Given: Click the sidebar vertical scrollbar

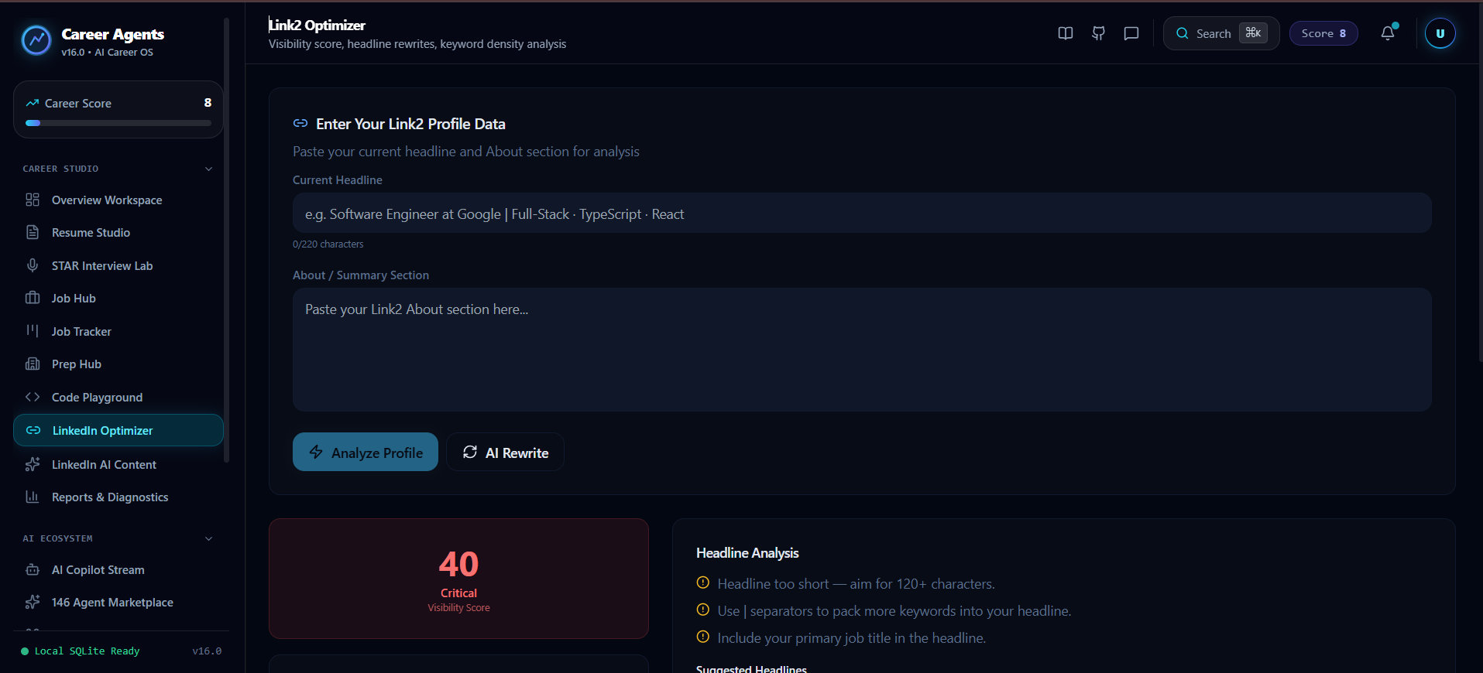Looking at the screenshot, I should [x=226, y=240].
